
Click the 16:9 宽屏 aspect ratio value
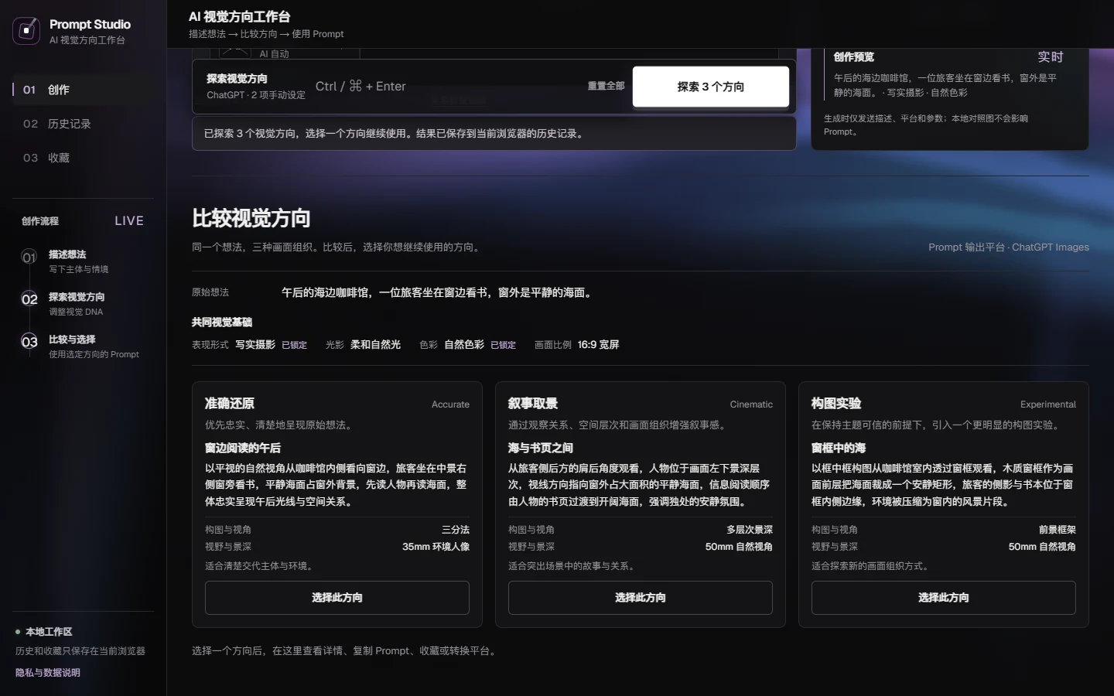click(x=599, y=345)
